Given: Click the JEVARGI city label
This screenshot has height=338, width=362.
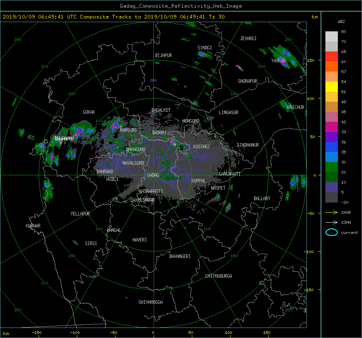Looking at the screenshot, I should coord(248,39).
